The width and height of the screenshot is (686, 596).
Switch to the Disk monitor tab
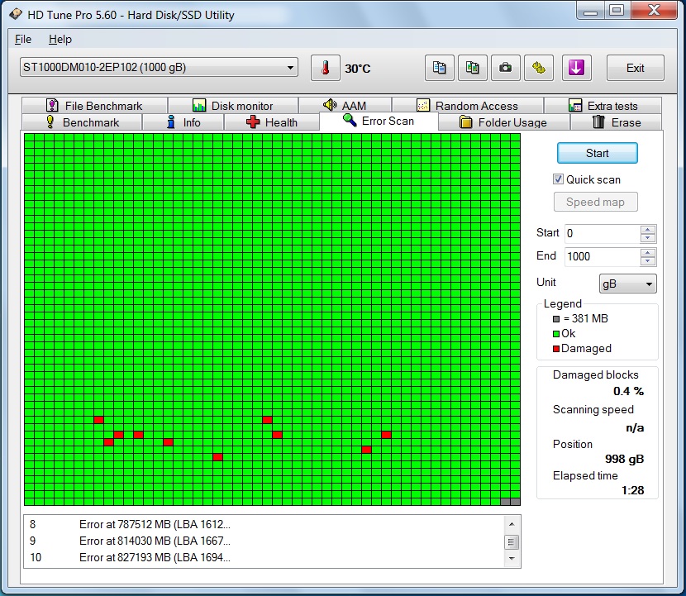click(233, 106)
